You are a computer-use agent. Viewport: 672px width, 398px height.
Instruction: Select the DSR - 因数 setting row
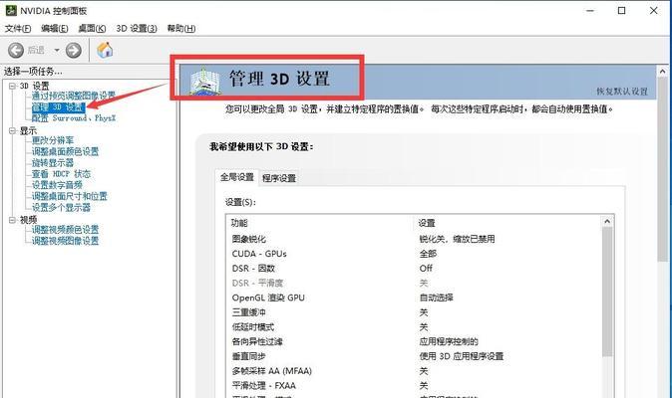pyautogui.click(x=414, y=268)
